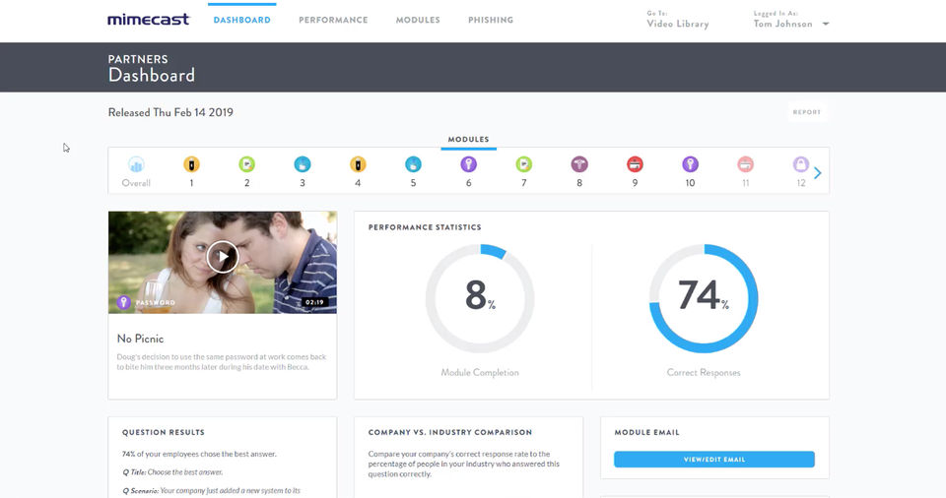
Task: Open module 9 icon
Action: 635,164
